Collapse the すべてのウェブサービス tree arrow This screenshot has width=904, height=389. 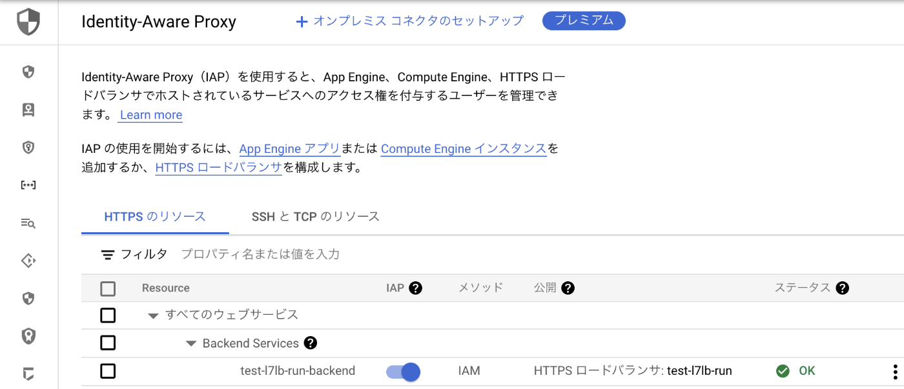(153, 316)
